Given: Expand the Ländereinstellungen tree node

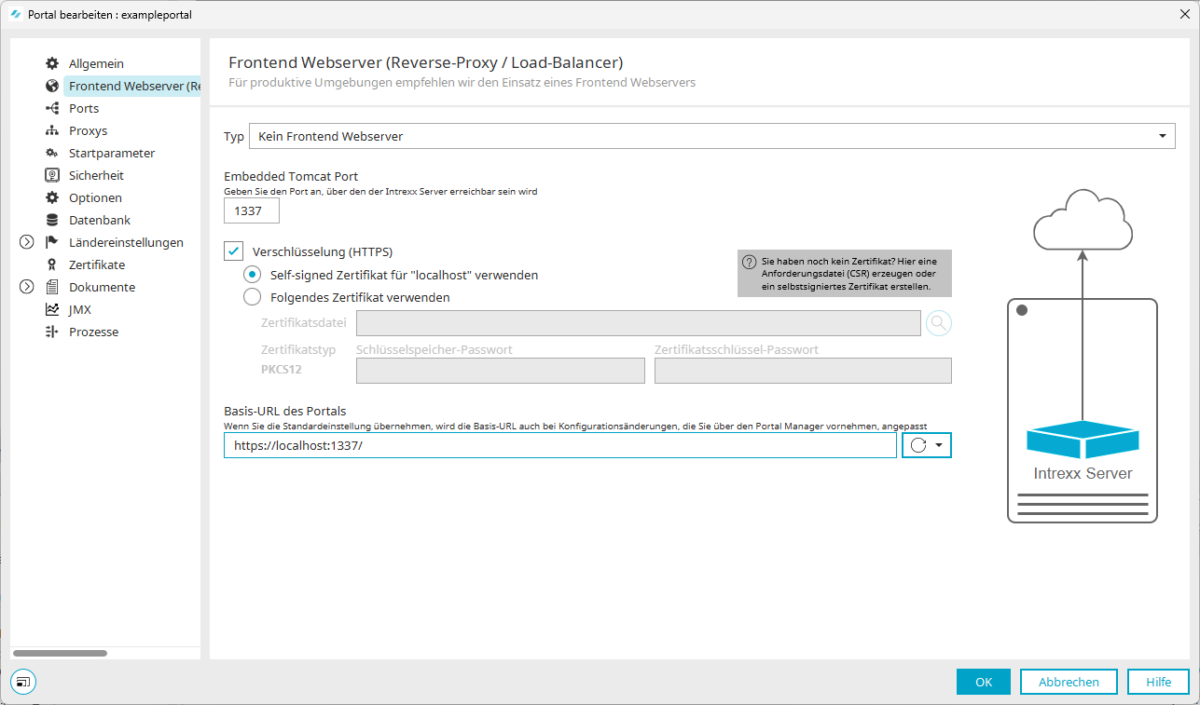Looking at the screenshot, I should [x=27, y=242].
